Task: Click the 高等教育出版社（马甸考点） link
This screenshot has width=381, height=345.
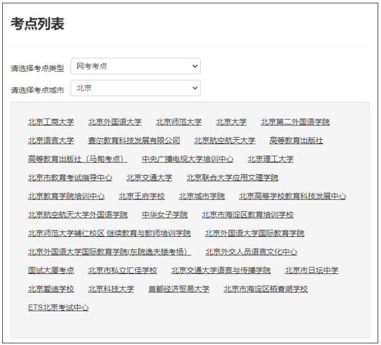Action: point(77,159)
